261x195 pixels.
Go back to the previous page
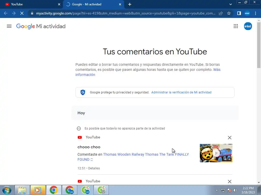point(6,13)
